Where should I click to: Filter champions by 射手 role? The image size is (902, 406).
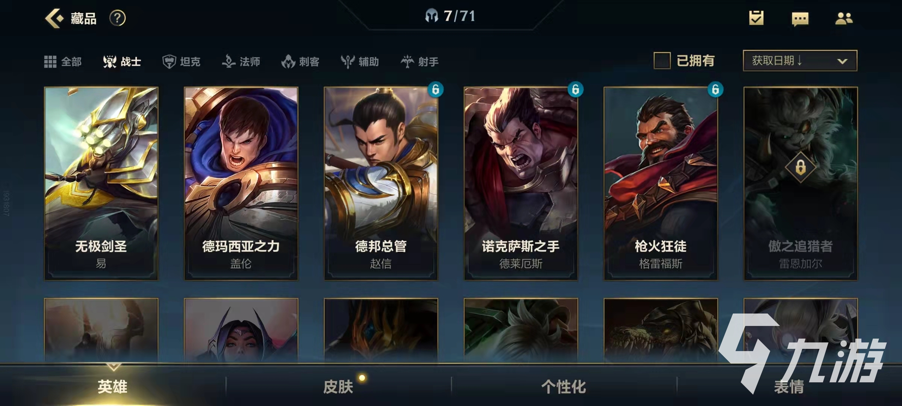click(419, 61)
